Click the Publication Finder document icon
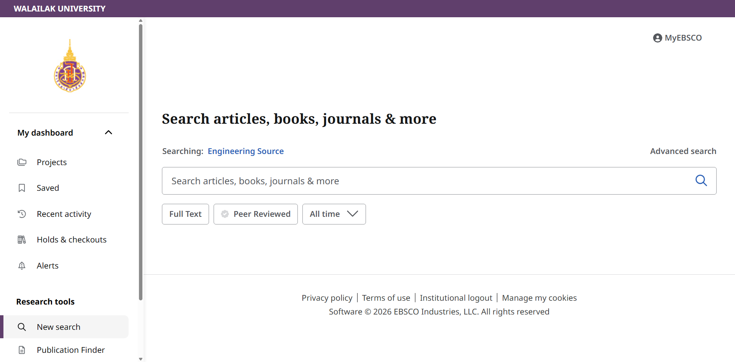This screenshot has width=735, height=362. click(22, 350)
